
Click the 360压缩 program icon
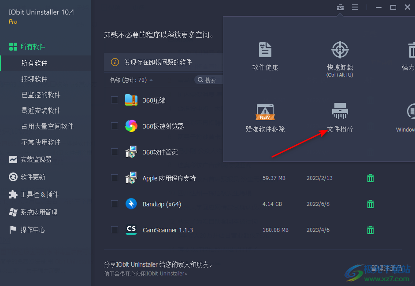131,100
